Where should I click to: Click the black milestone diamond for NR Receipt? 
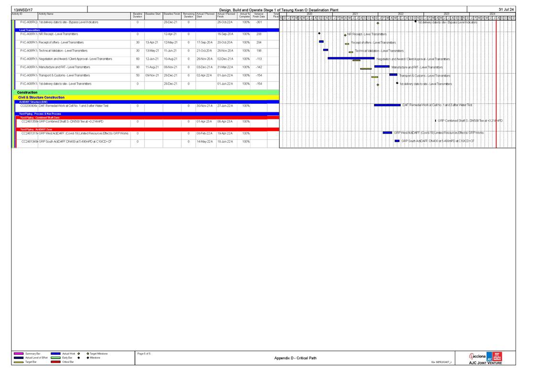[319, 34]
